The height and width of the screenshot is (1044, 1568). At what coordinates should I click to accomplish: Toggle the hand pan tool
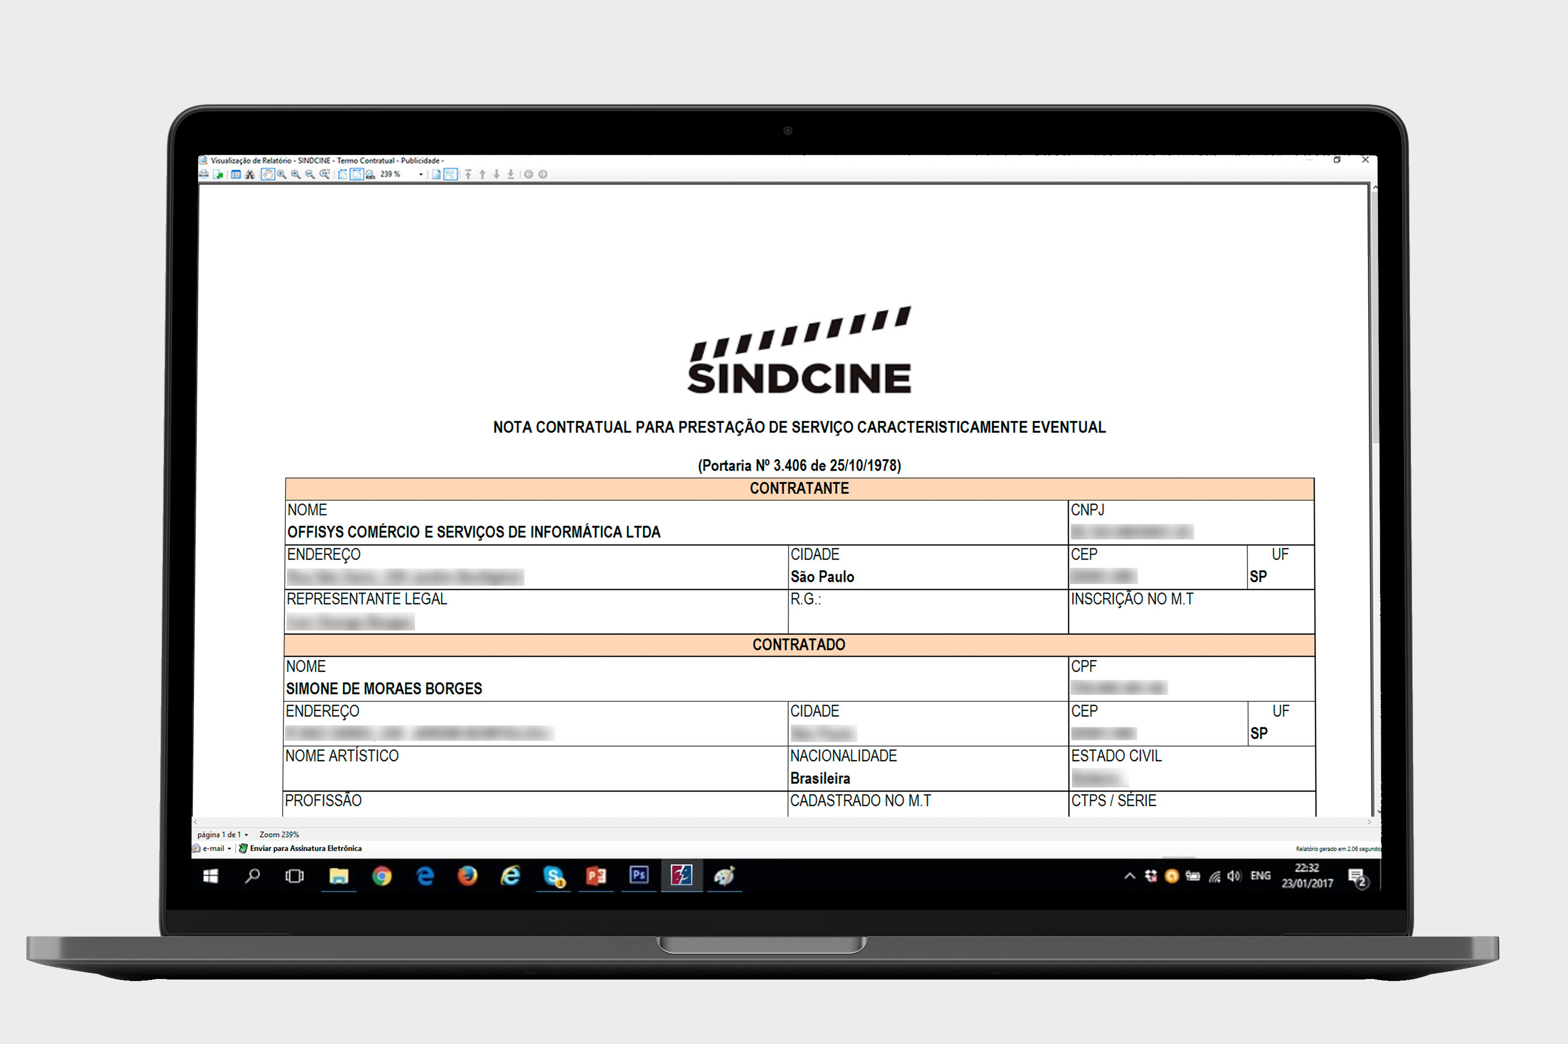pos(268,175)
